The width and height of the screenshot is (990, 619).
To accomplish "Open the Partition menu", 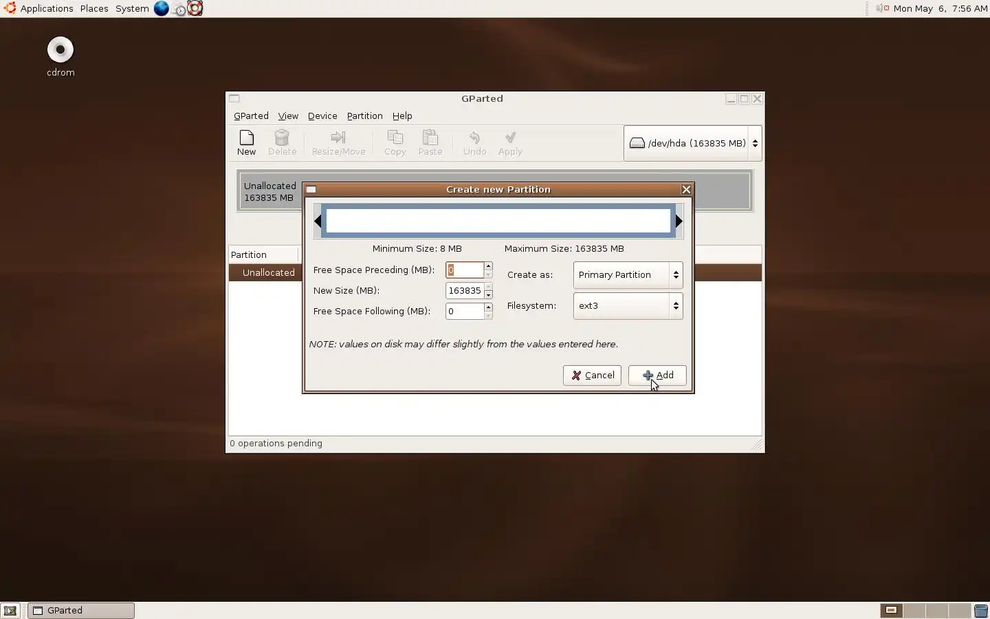I will click(x=364, y=116).
